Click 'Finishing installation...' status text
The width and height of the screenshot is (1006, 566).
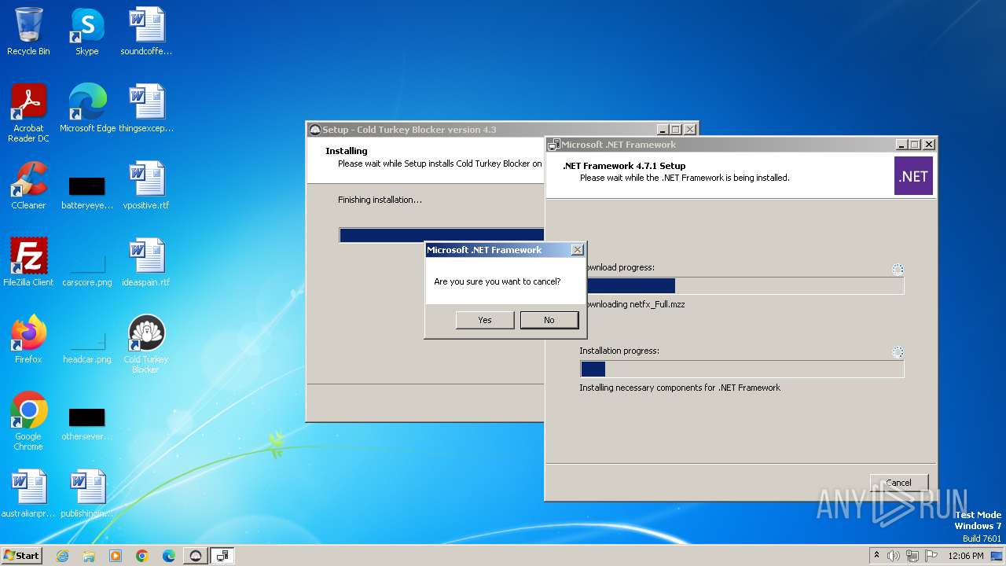click(380, 200)
